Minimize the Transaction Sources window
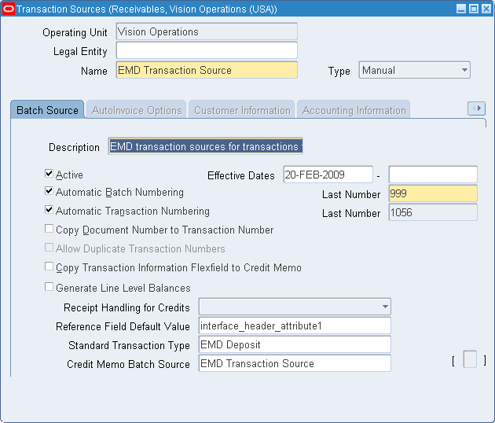This screenshot has height=423, width=495. click(461, 9)
